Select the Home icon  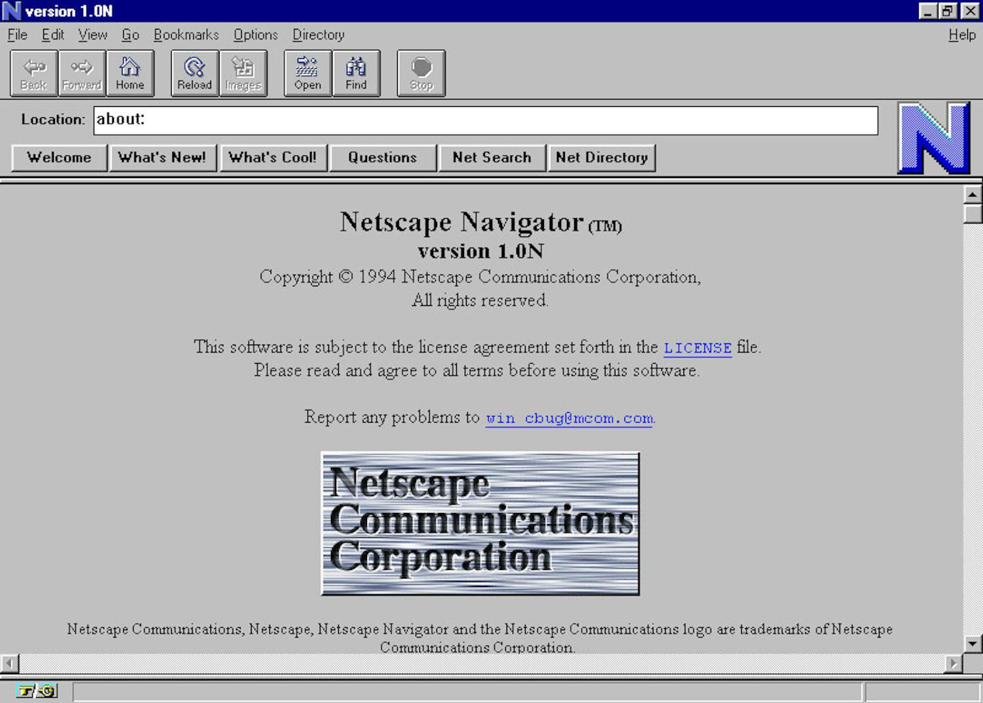(x=130, y=72)
